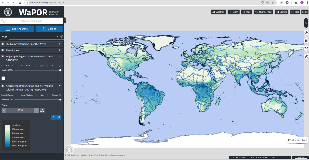Select the measure distance tool

(306, 48)
